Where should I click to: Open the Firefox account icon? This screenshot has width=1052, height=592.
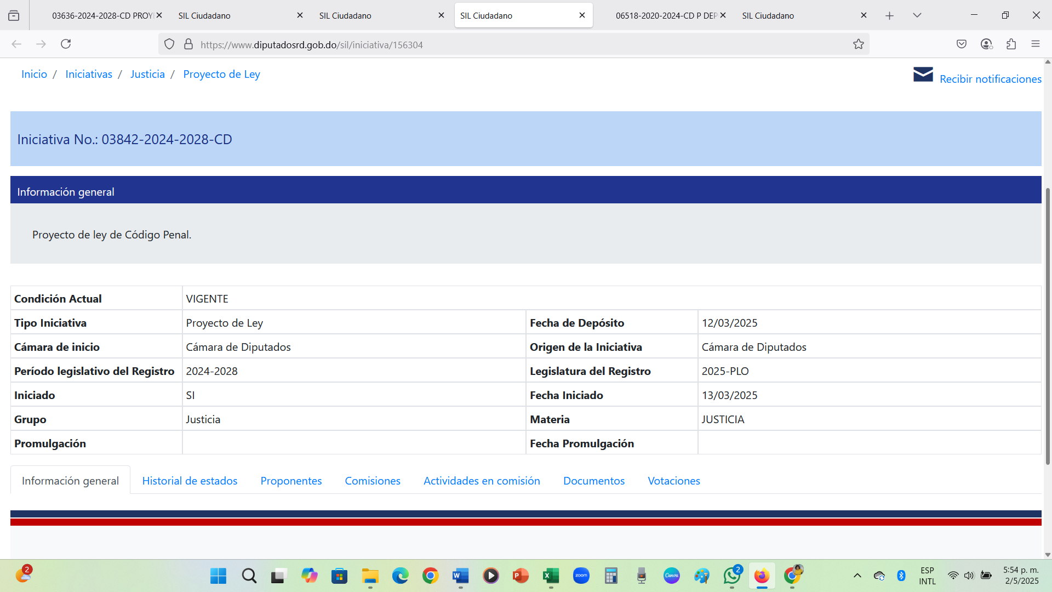point(986,44)
